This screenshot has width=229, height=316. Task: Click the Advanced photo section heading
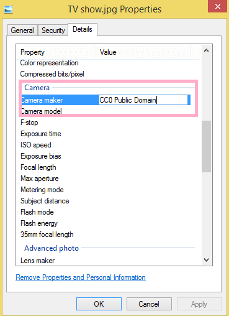pyautogui.click(x=52, y=248)
